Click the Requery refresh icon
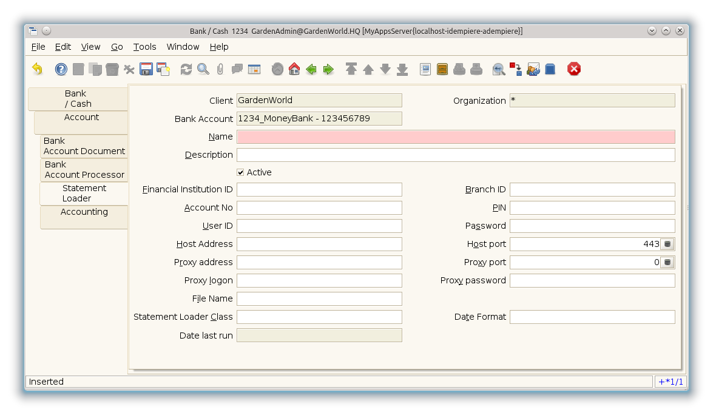 coord(186,69)
